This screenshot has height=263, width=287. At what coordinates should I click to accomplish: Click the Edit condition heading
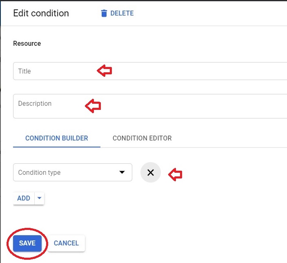coord(41,13)
